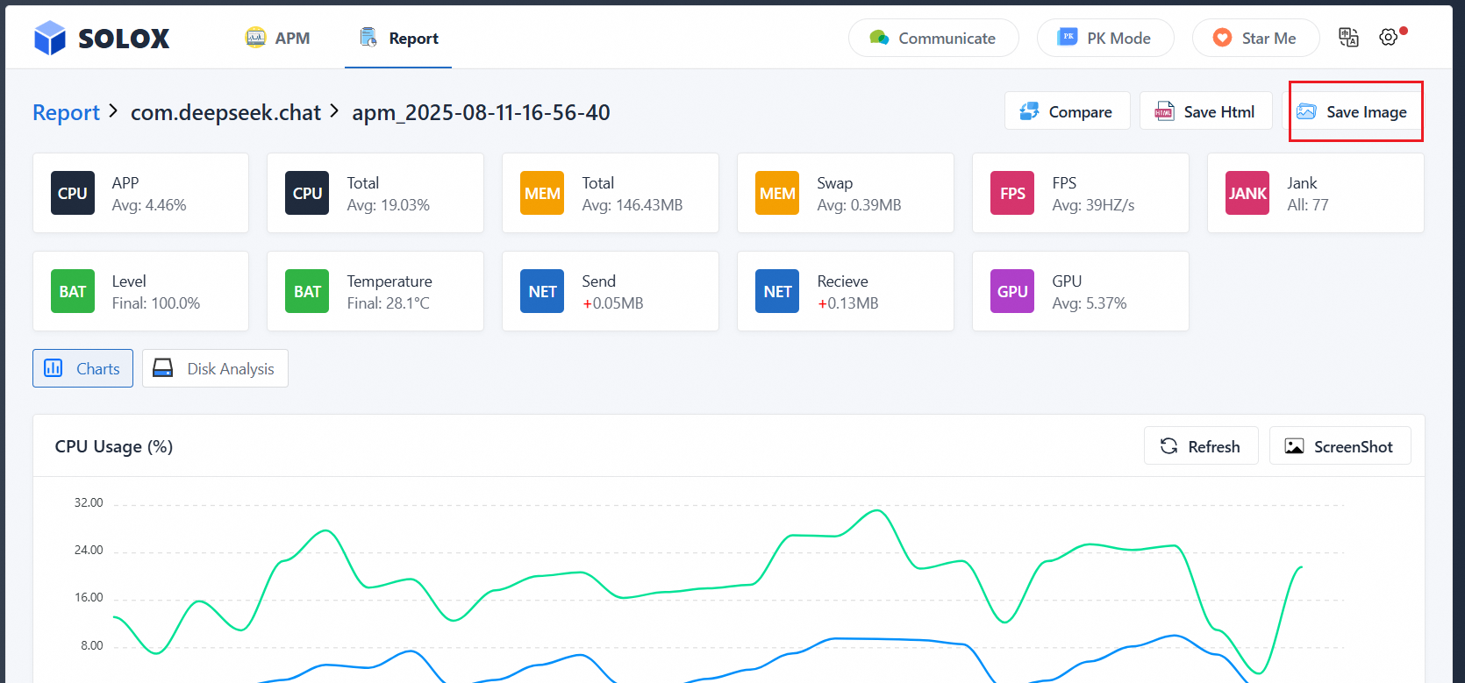Click the Avg: 39HZ/s value
Image resolution: width=1465 pixels, height=683 pixels.
(x=1093, y=205)
